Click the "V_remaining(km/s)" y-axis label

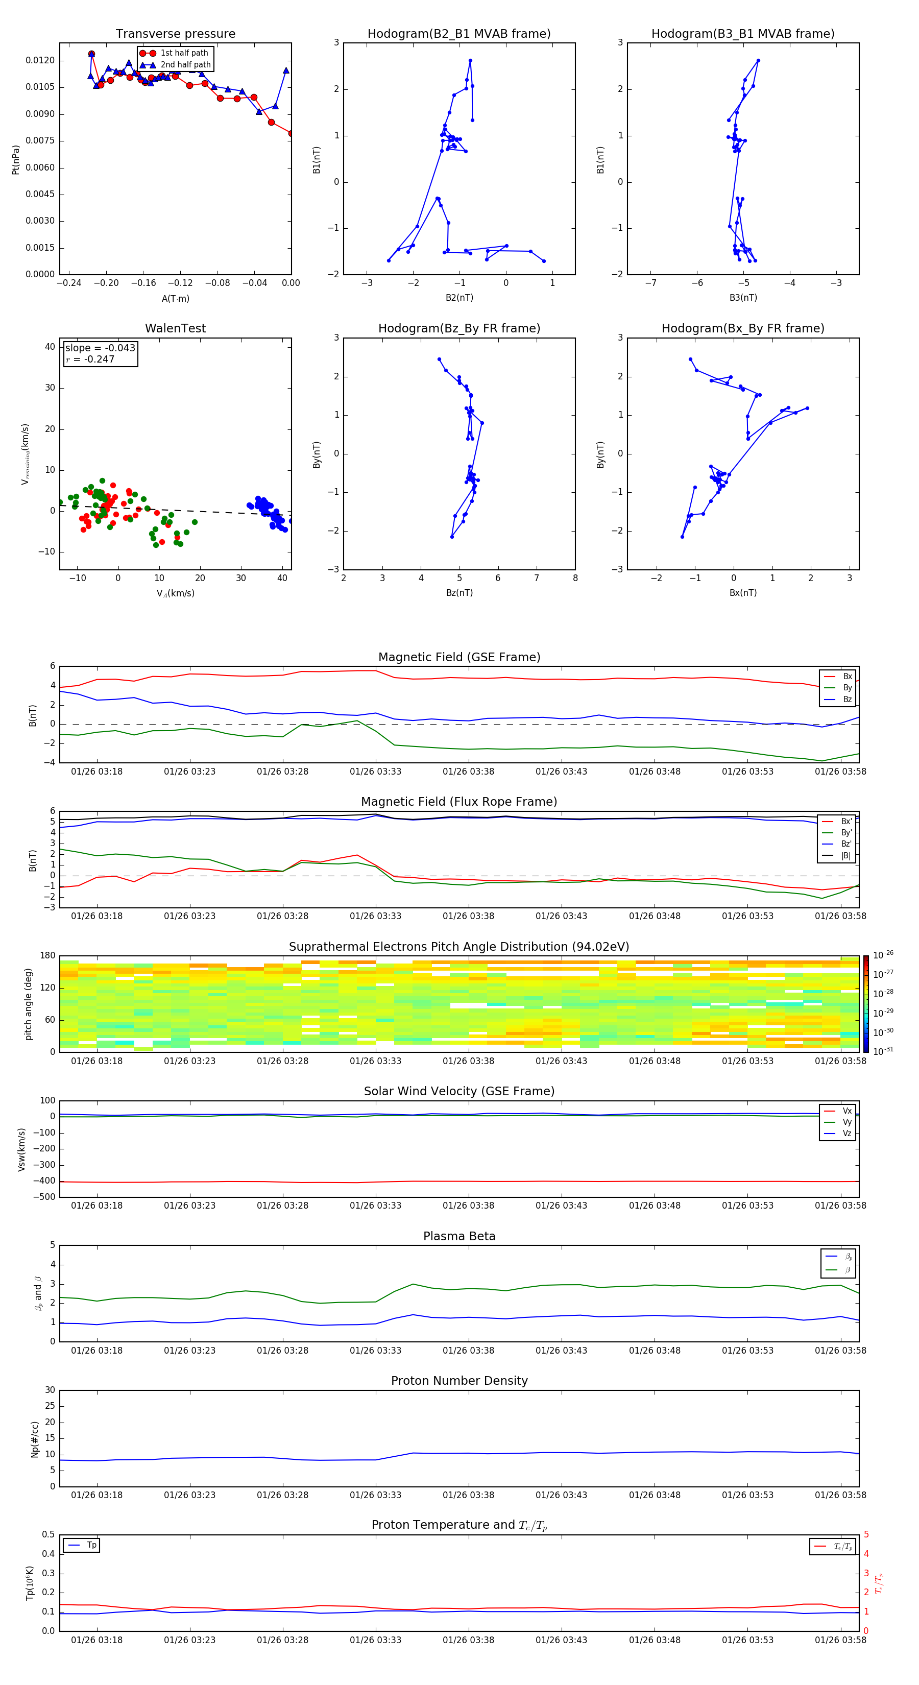pyautogui.click(x=26, y=454)
